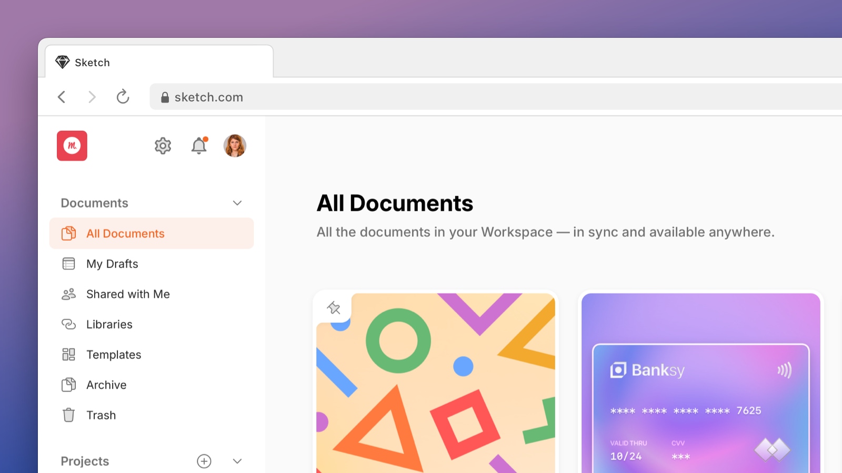Open Libraries via its link icon
The width and height of the screenshot is (842, 473).
coord(69,324)
